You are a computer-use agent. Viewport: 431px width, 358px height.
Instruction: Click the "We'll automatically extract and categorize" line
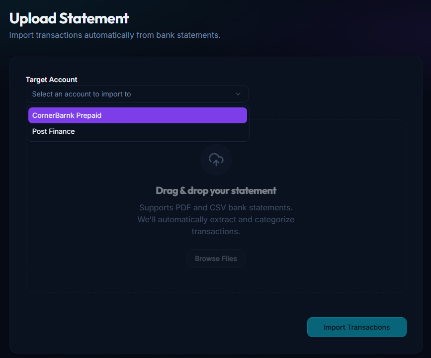(x=216, y=219)
